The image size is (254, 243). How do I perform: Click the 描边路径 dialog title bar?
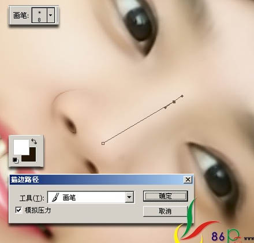[x=102, y=180]
